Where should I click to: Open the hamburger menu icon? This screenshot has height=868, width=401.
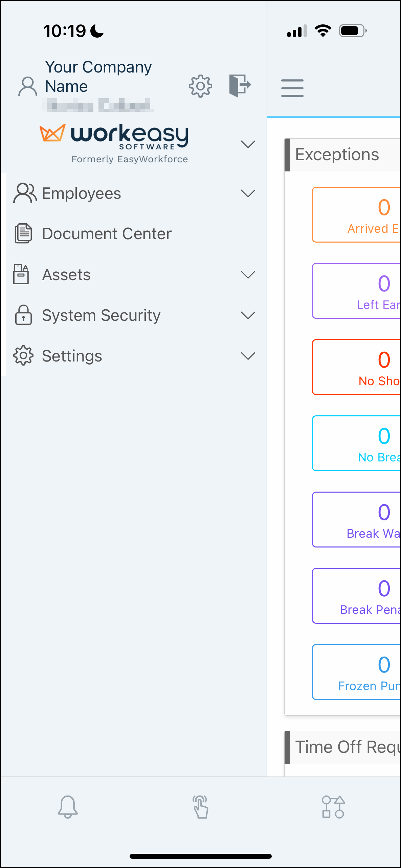click(x=292, y=88)
